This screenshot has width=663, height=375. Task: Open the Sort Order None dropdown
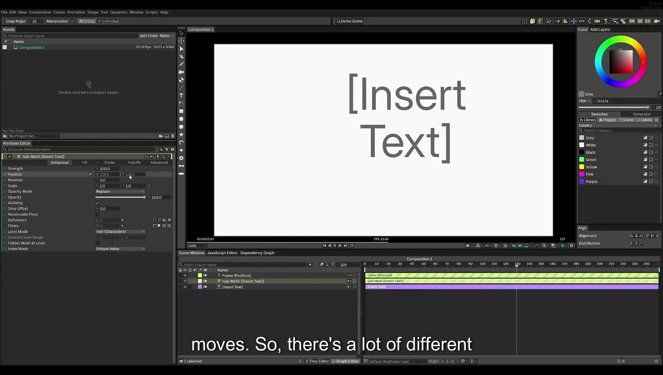[x=167, y=36]
